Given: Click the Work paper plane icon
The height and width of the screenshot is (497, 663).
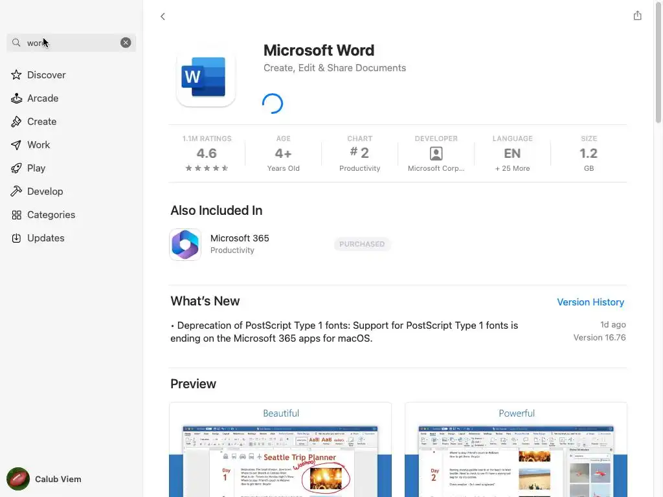Looking at the screenshot, I should (x=16, y=145).
